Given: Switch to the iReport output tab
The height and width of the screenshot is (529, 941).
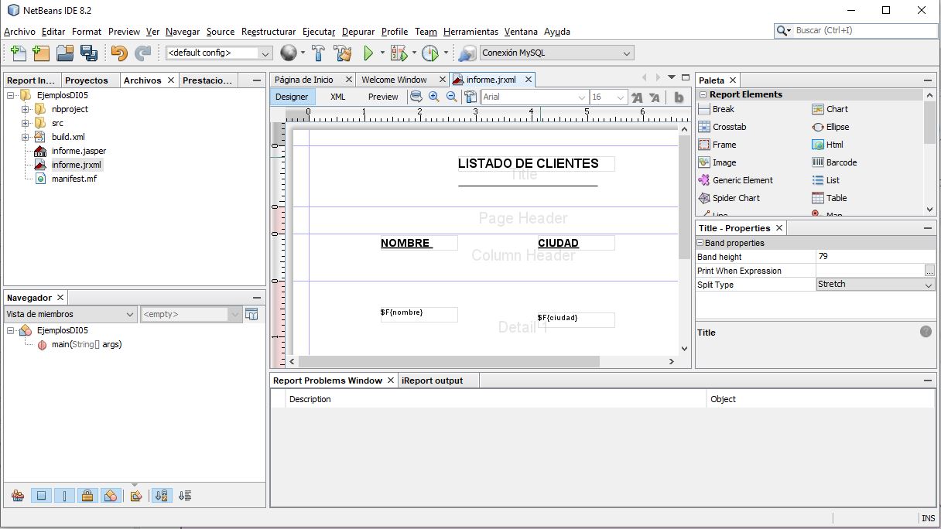Looking at the screenshot, I should click(432, 381).
